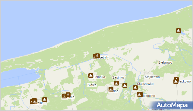This screenshot has width=193, height=111.
Task: Select the Ciekocino place label
Action: click(148, 96)
